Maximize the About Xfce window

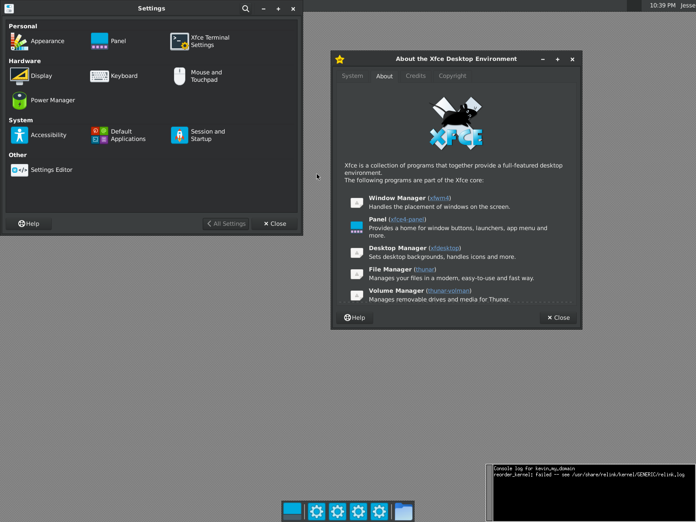[x=558, y=60]
